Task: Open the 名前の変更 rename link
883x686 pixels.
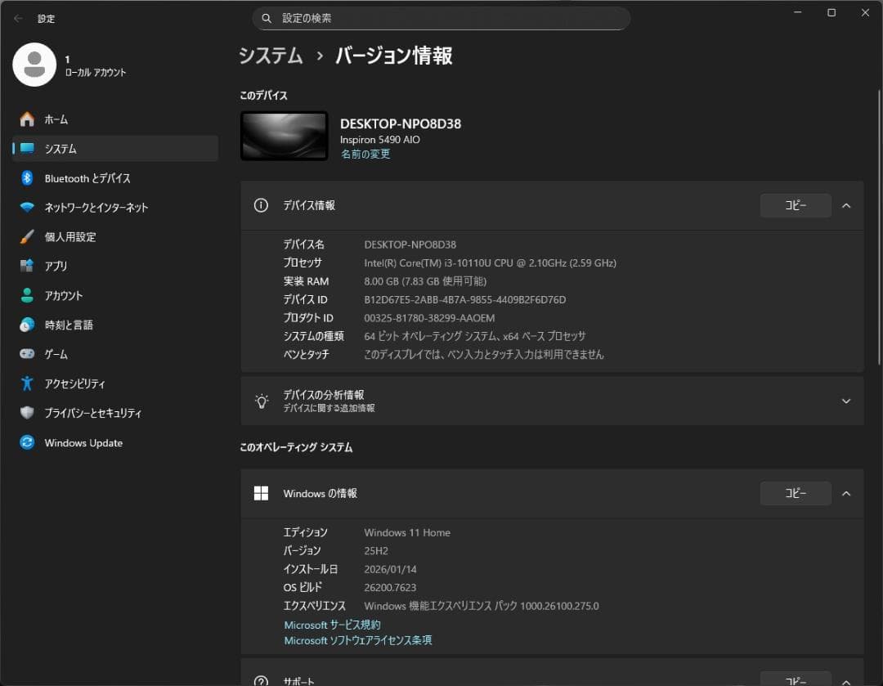Action: click(365, 154)
